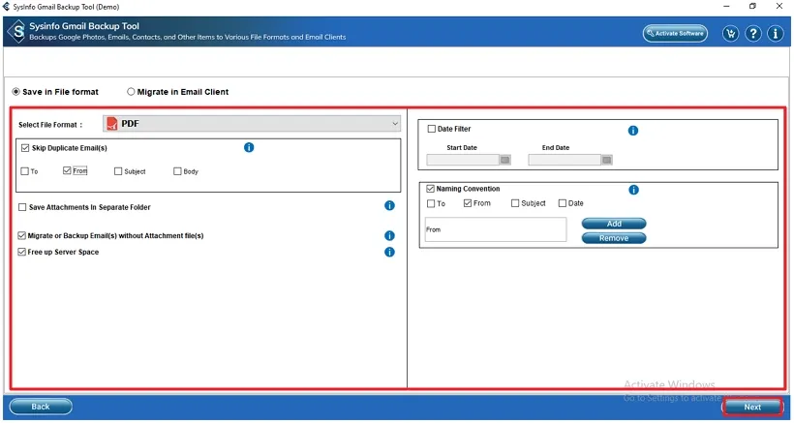Uncheck From under Naming Convention
Image resolution: width=794 pixels, height=423 pixels.
(x=468, y=203)
